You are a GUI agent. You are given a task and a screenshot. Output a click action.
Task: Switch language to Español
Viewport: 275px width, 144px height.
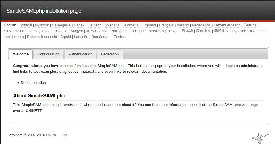point(149,25)
